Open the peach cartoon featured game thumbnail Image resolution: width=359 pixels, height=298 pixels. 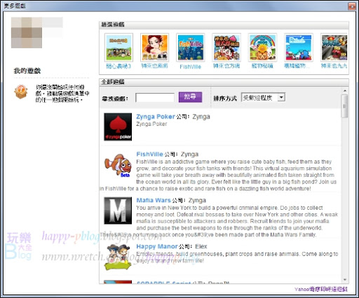[226, 48]
